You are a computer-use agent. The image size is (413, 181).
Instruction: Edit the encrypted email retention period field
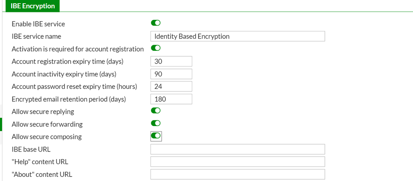pyautogui.click(x=171, y=99)
